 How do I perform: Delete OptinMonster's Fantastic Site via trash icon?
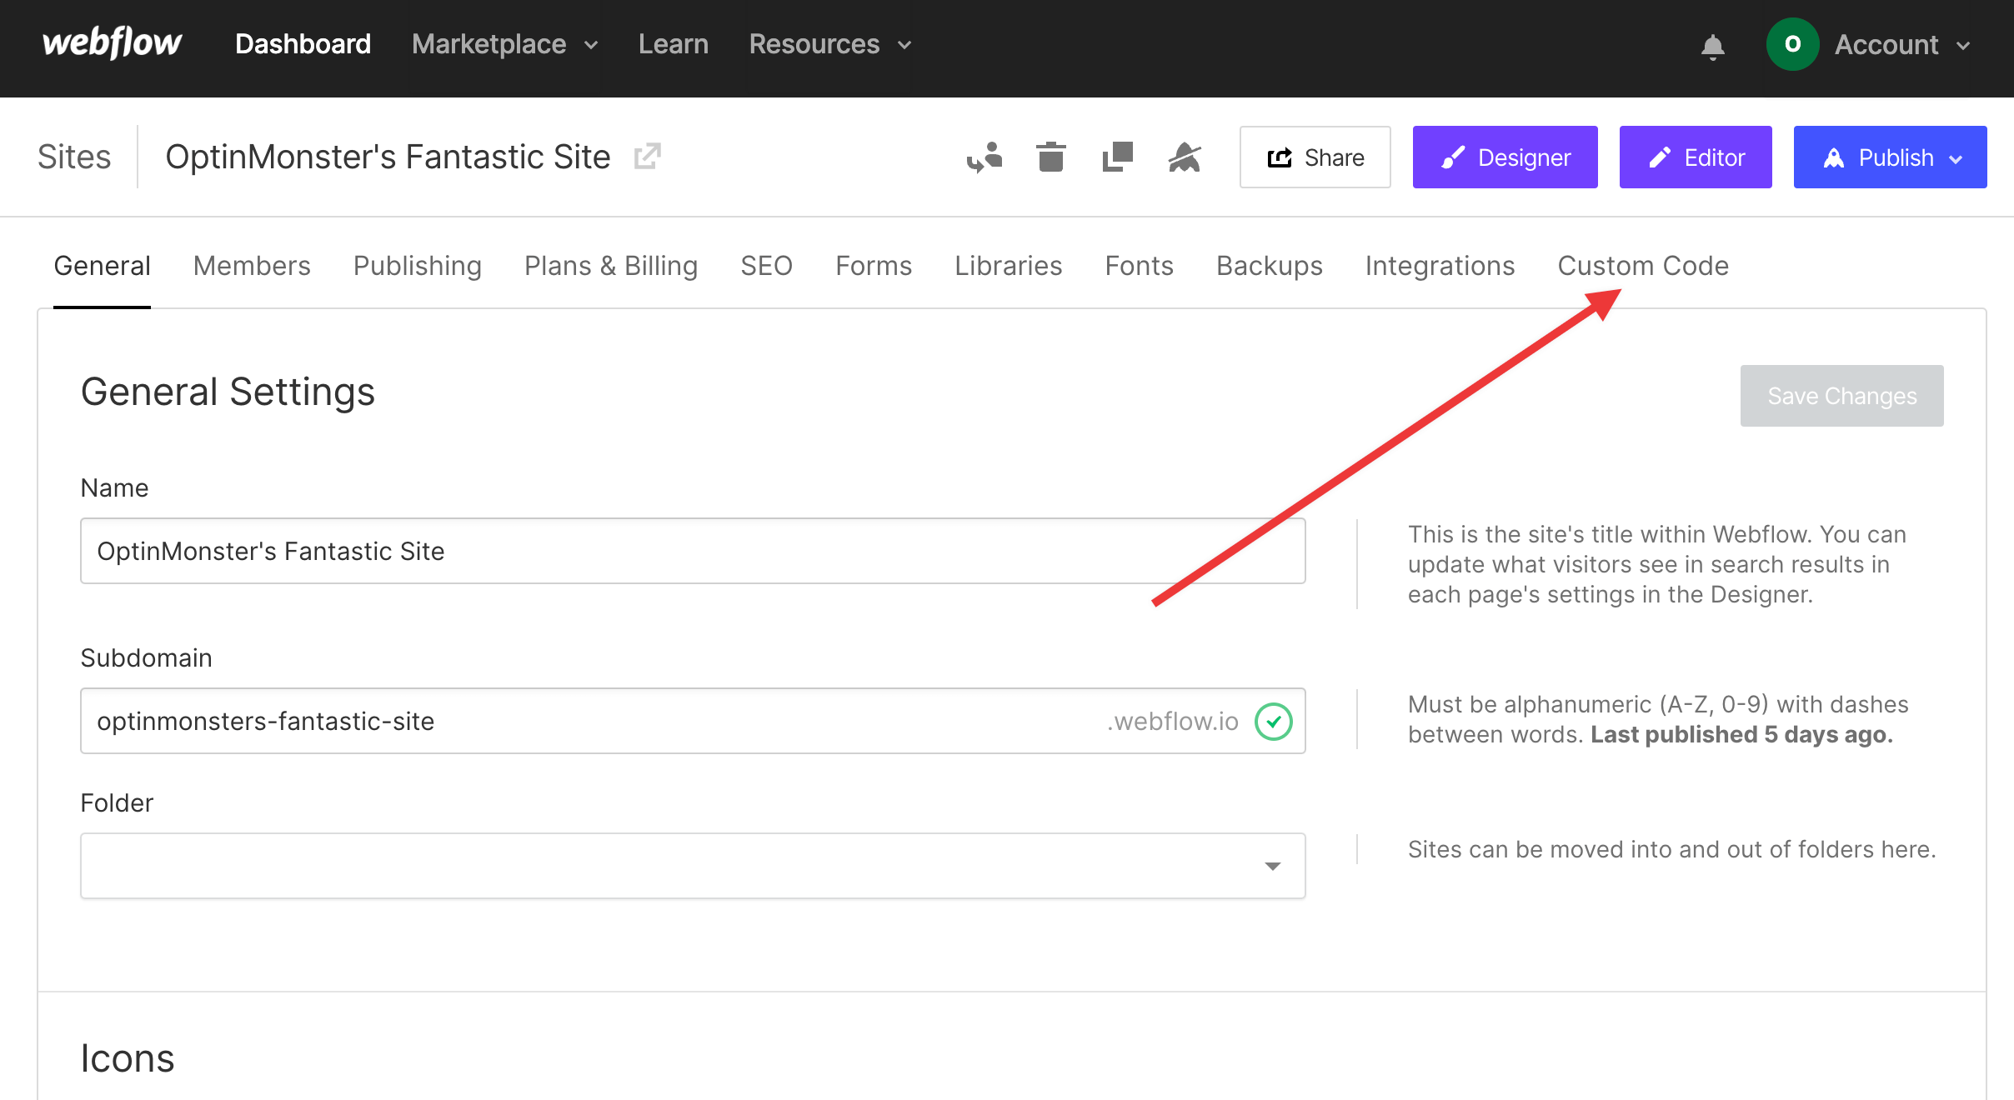click(x=1050, y=157)
